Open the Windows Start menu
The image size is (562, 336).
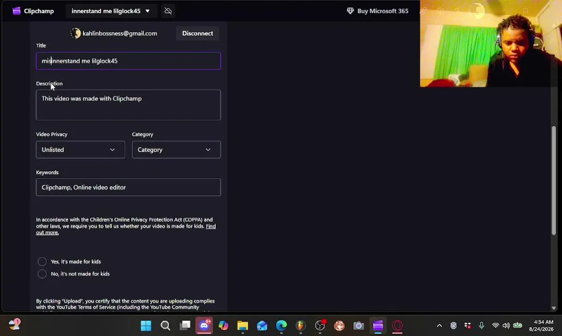[146, 325]
